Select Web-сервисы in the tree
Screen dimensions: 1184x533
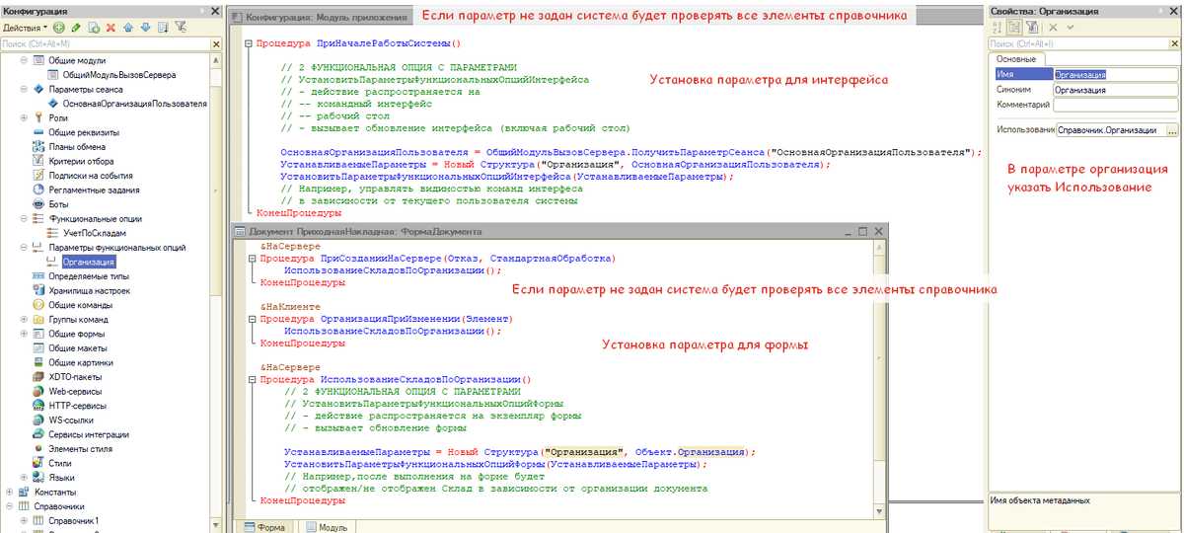(x=75, y=391)
